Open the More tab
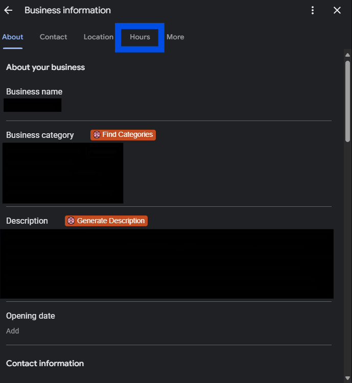Image resolution: width=352 pixels, height=383 pixels. [175, 37]
